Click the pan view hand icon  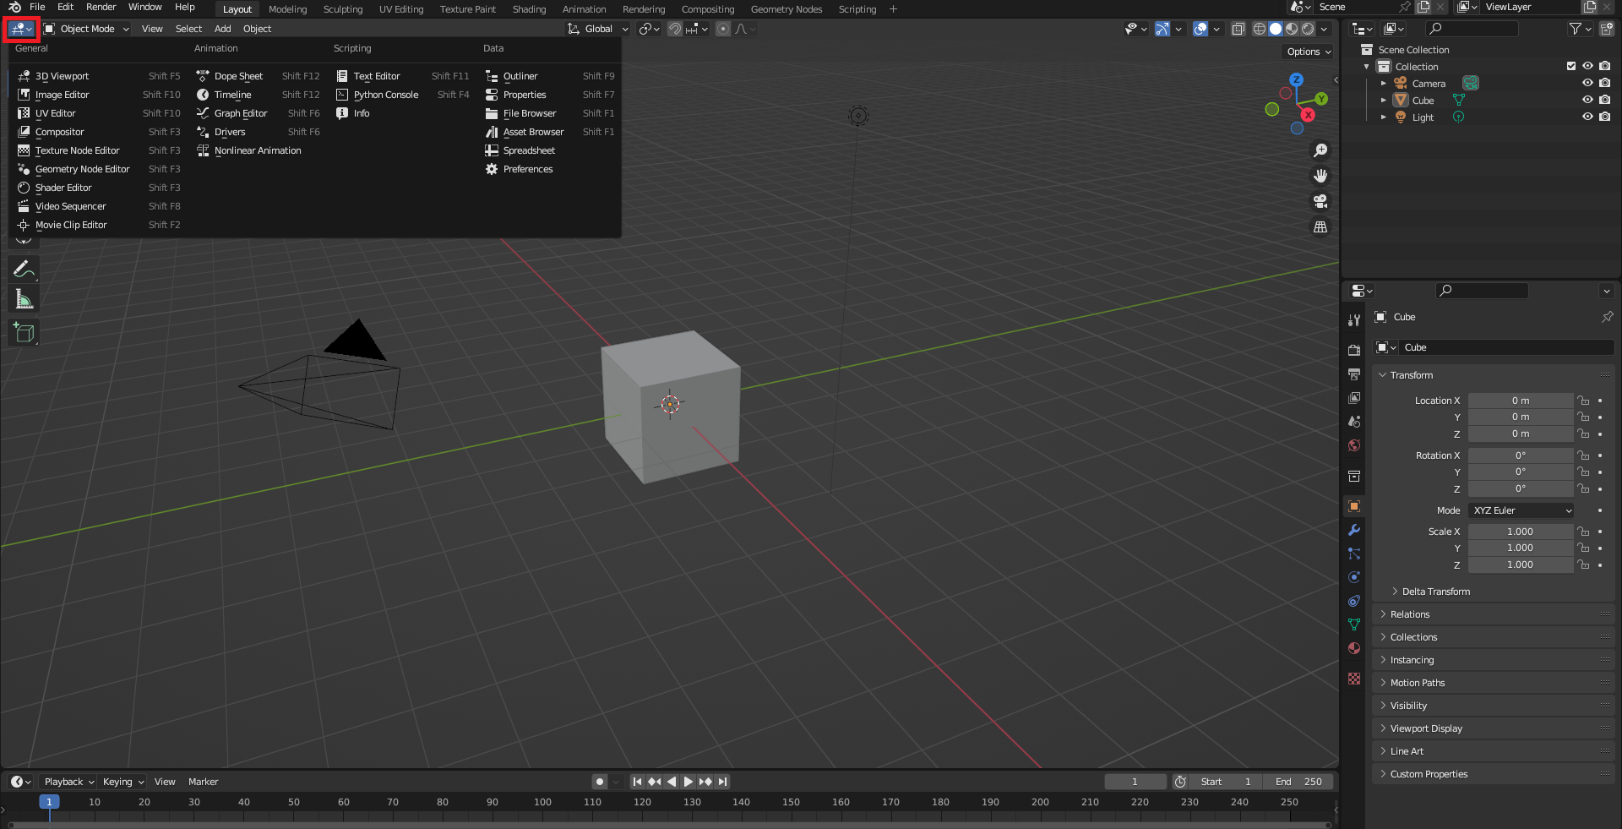coord(1320,176)
